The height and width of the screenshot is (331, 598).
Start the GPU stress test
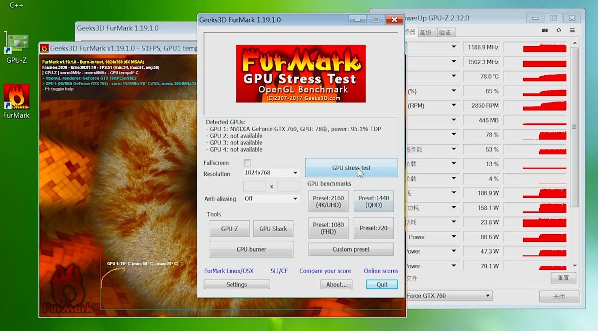pyautogui.click(x=351, y=168)
